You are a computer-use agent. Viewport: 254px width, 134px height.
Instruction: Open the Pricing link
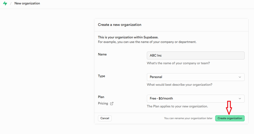pyautogui.click(x=103, y=103)
